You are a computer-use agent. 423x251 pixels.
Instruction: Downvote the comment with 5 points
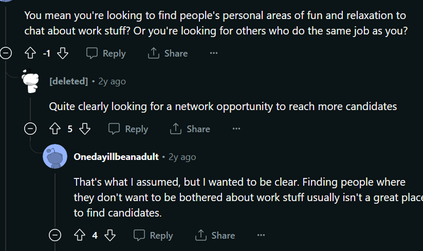[x=85, y=129]
